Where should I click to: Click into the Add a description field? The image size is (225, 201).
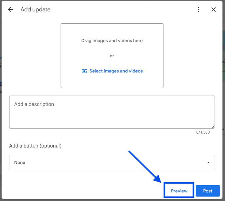coord(112,112)
